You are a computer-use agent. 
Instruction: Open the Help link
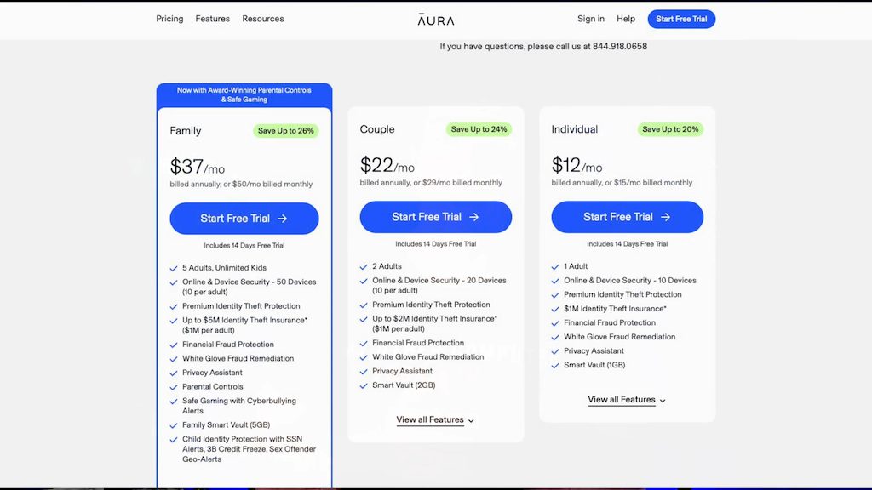coord(626,19)
